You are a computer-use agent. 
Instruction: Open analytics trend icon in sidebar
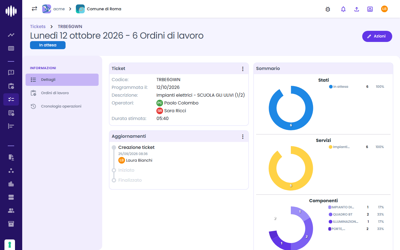pyautogui.click(x=11, y=35)
